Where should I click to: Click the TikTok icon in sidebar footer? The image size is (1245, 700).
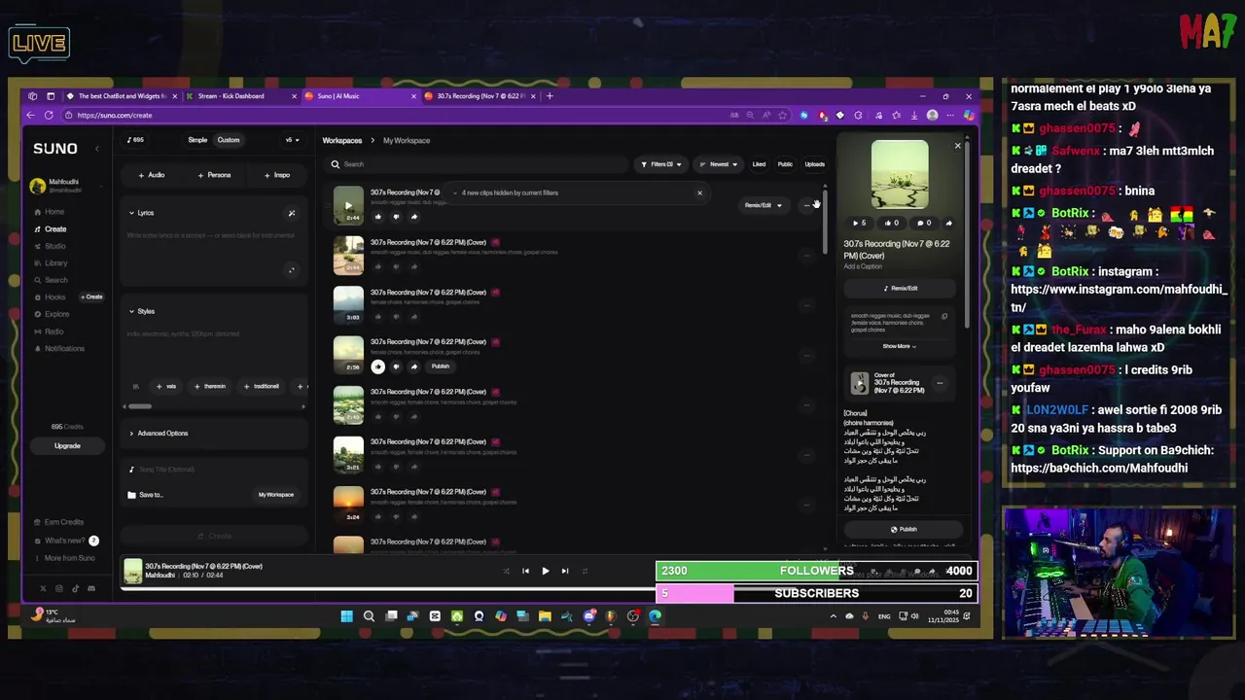(75, 588)
